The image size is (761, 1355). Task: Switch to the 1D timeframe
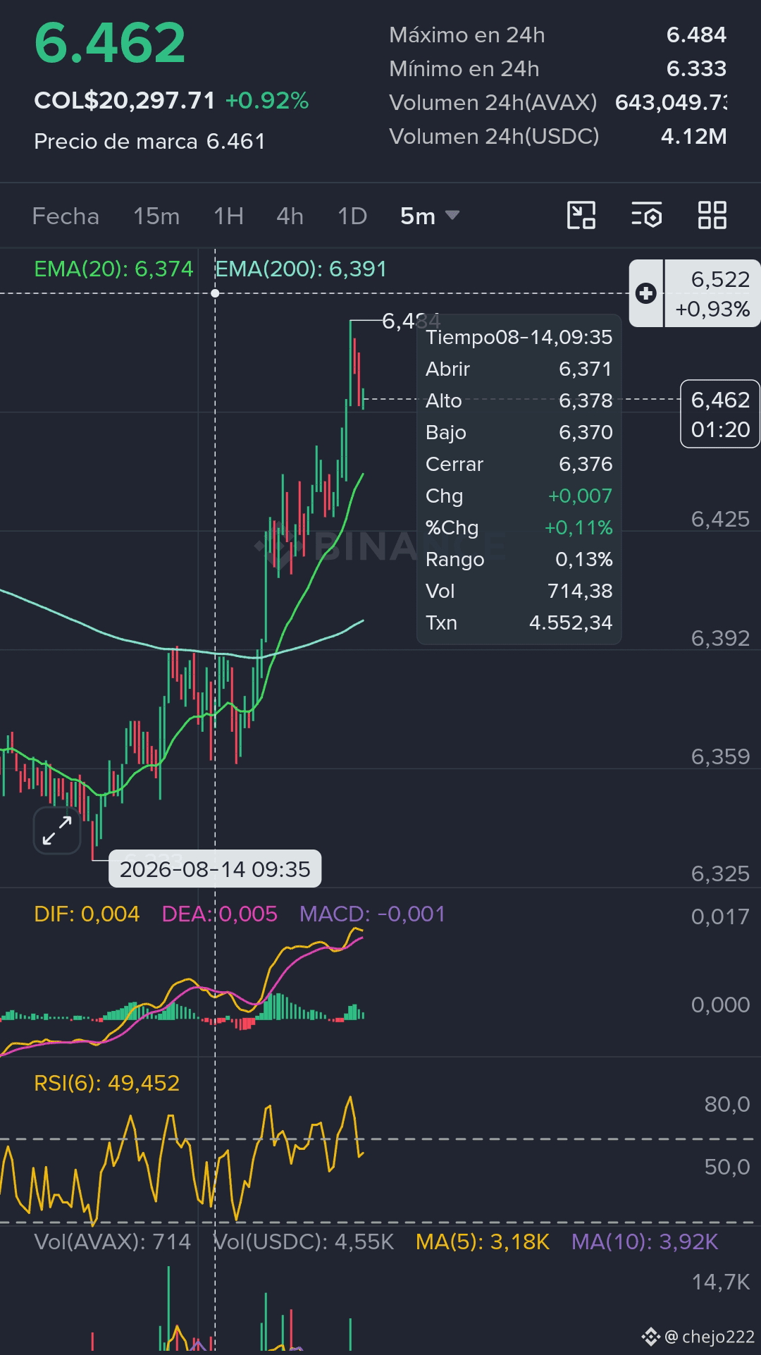tap(352, 216)
